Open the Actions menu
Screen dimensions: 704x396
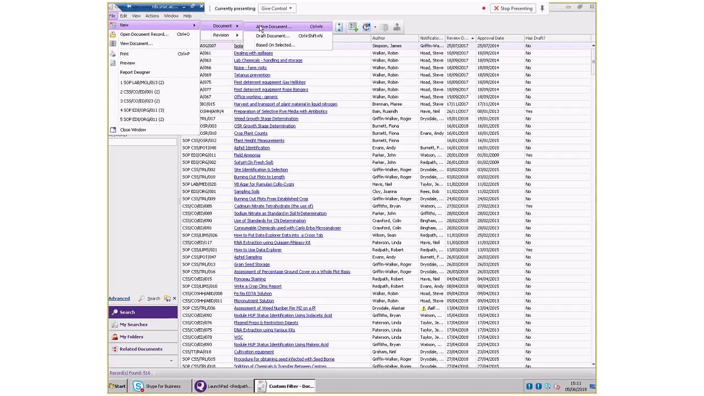click(152, 16)
